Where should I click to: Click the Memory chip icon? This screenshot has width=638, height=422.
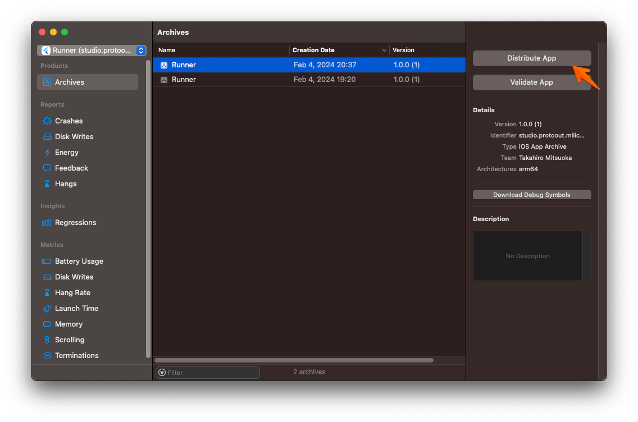point(47,324)
